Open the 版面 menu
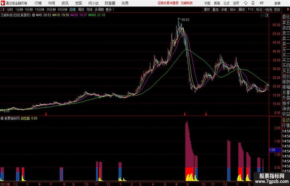The width and height of the screenshot is (290, 186). tap(217, 3)
